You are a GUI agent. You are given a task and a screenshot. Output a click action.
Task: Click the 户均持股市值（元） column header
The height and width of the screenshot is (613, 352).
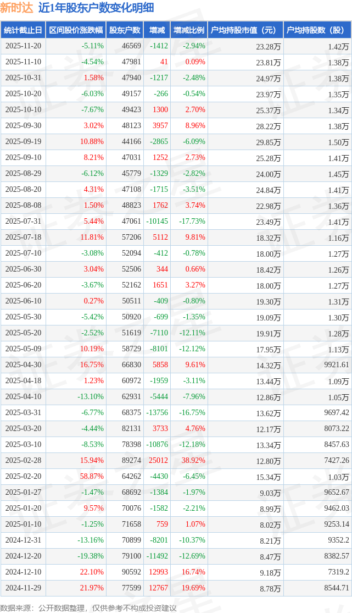[x=245, y=30]
